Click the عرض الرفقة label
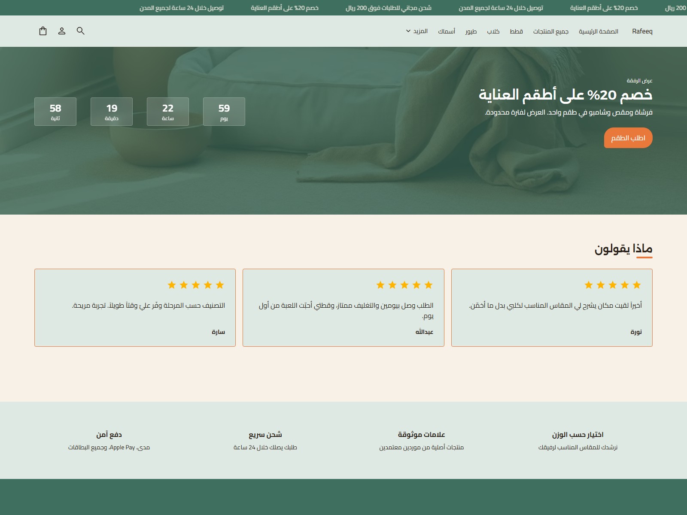687x515 pixels. pyautogui.click(x=639, y=81)
